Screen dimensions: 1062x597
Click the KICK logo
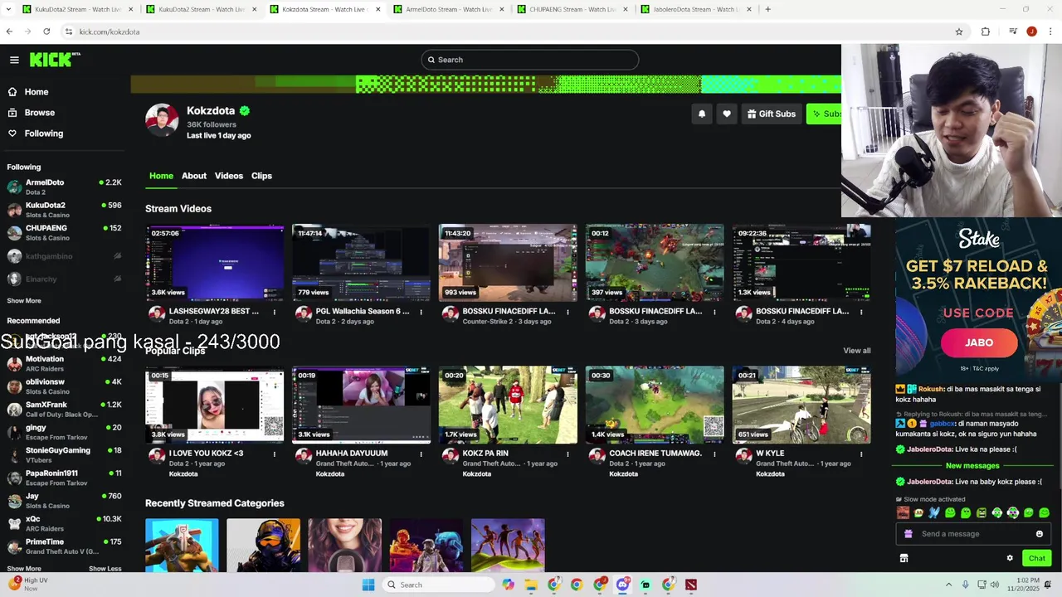point(55,60)
